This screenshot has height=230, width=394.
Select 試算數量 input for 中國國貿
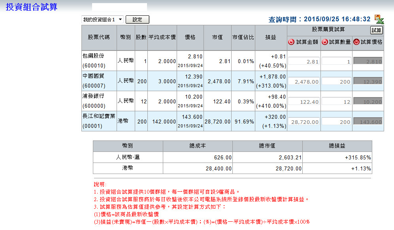point(336,81)
